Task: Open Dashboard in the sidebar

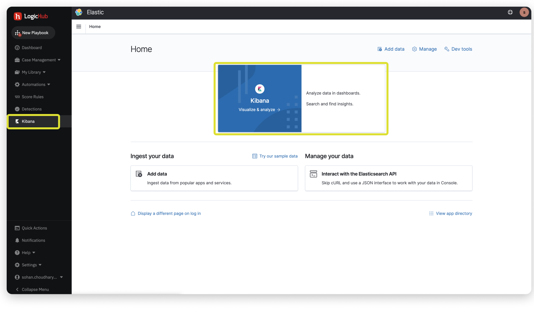Action: (x=32, y=48)
